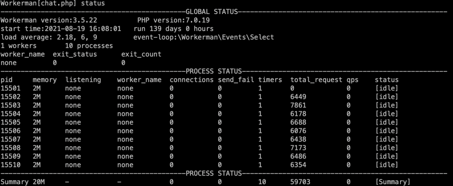The height and width of the screenshot is (186, 453).
Task: Click the 'timers' column header
Action: click(x=270, y=80)
